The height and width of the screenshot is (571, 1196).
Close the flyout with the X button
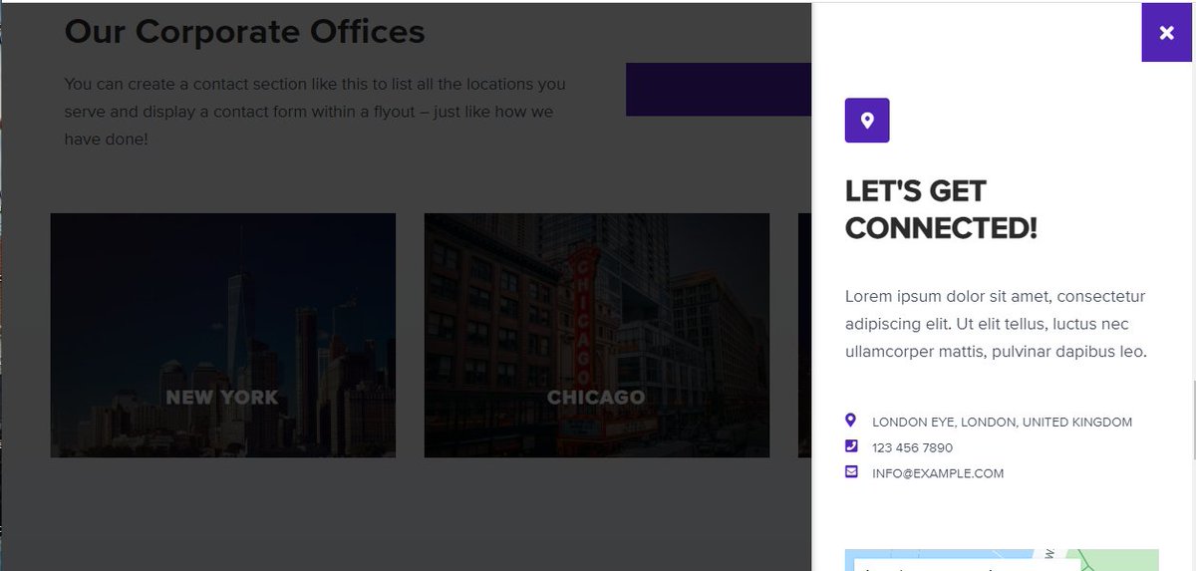pyautogui.click(x=1166, y=33)
